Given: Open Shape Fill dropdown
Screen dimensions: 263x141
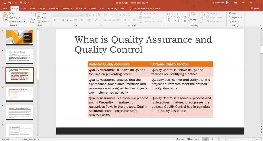Looking at the screenshot, I should point(214,13).
